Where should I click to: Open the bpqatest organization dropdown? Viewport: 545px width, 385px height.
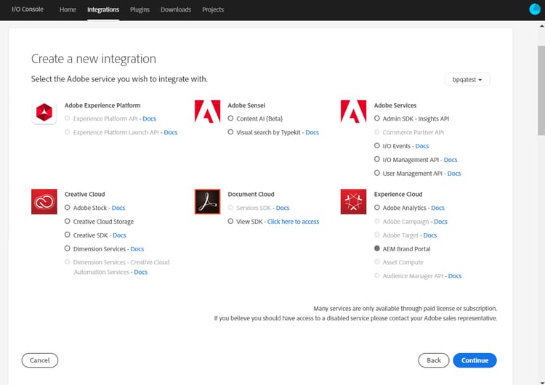coord(467,78)
